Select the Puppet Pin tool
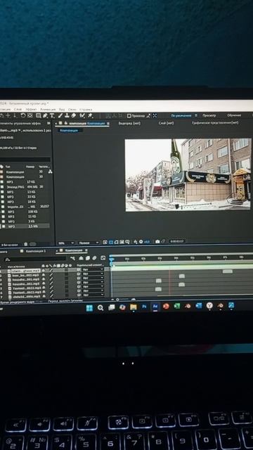Image resolution: width=253 pixels, height=450 pixels. pos(90,115)
